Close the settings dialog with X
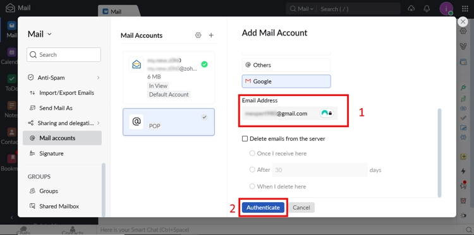 [463, 21]
